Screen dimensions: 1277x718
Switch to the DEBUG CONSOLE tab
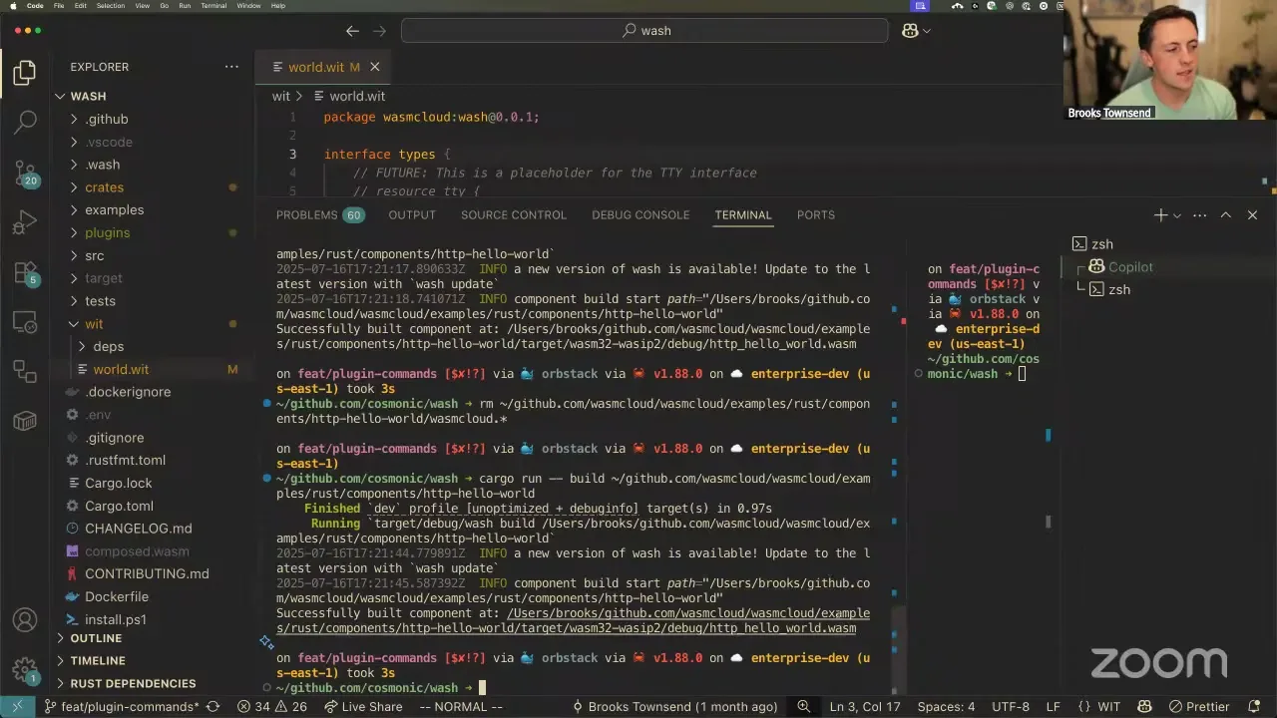coord(640,215)
